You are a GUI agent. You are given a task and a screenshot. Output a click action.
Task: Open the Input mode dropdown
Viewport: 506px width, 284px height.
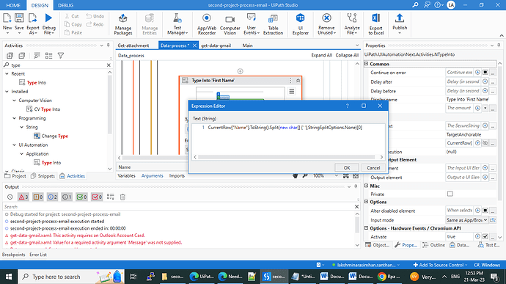[x=466, y=220]
